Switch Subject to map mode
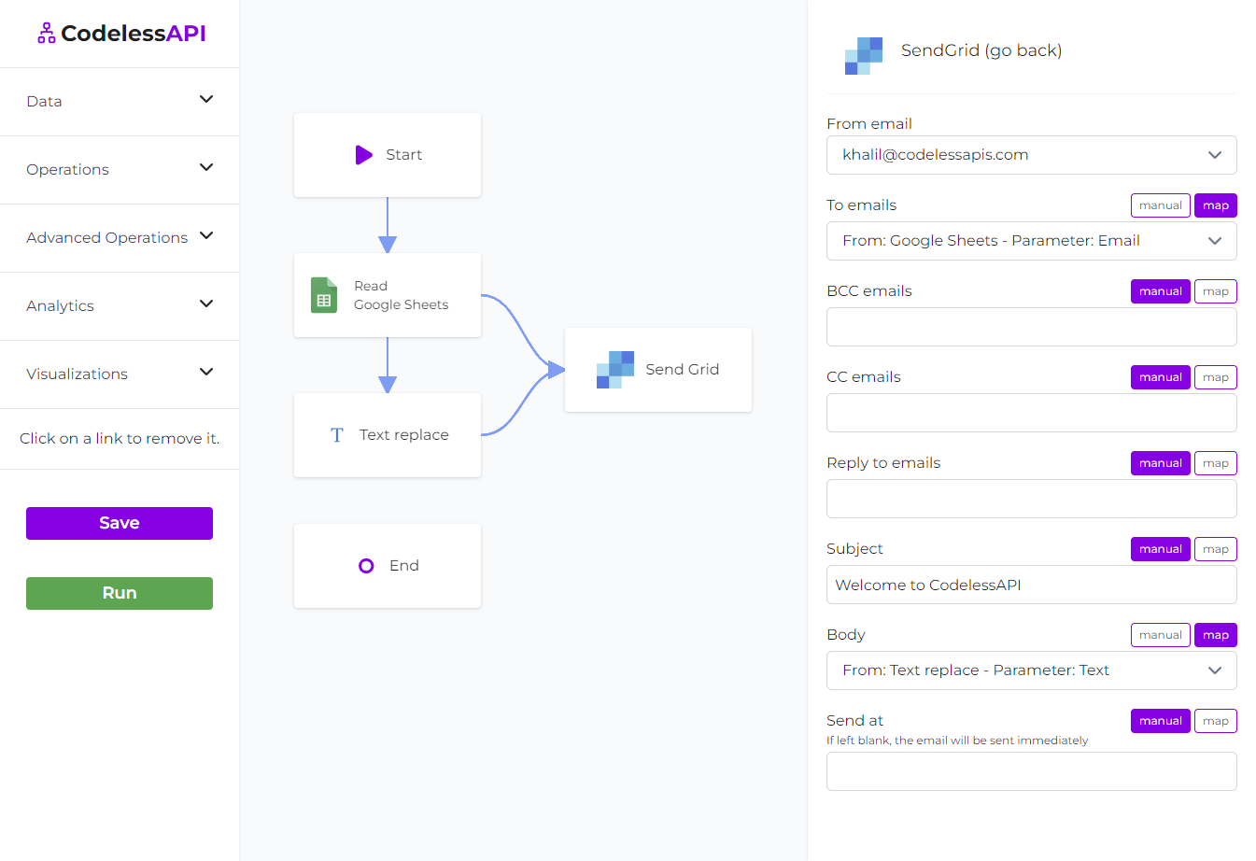The width and height of the screenshot is (1256, 861). (x=1216, y=549)
